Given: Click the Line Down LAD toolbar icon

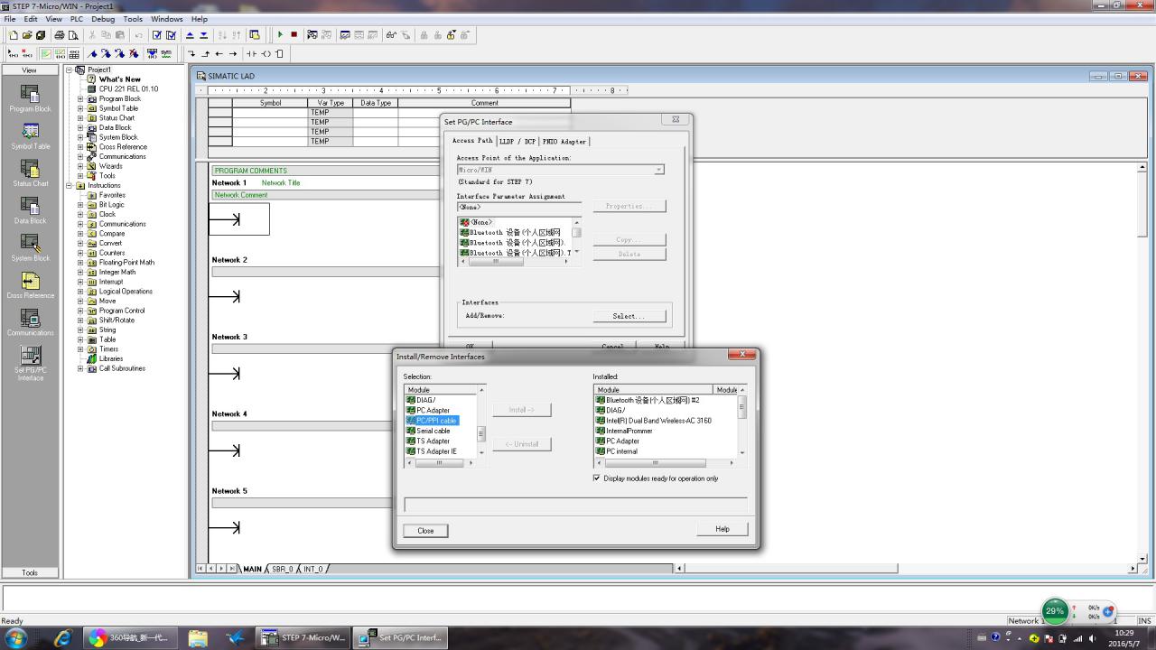Looking at the screenshot, I should pyautogui.click(x=192, y=53).
